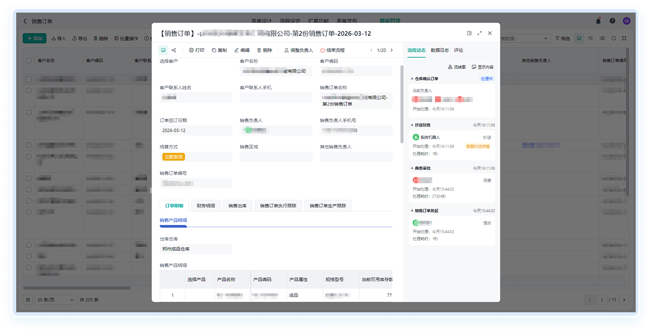Click the 编辑 pencil icon

(236, 50)
